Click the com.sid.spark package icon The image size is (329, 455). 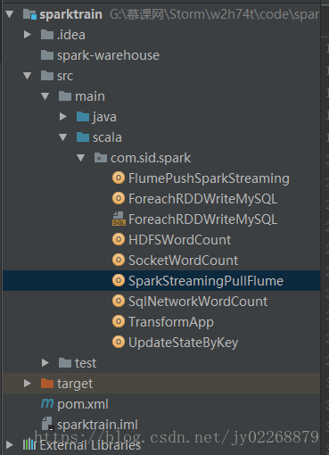click(x=101, y=158)
